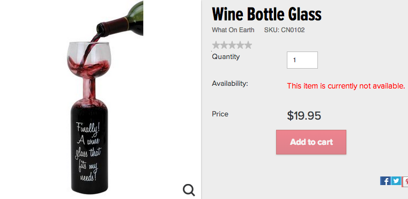Click the magnifying glass zoom icon
The image size is (408, 199).
189,190
